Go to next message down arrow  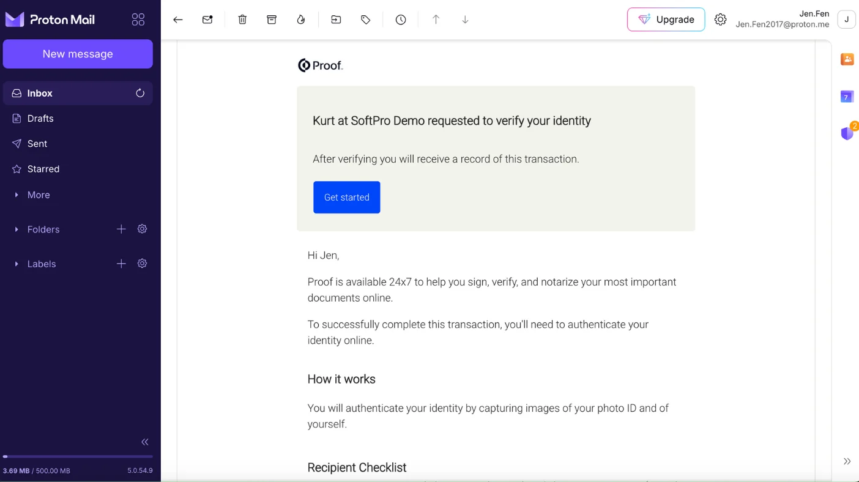pos(465,20)
